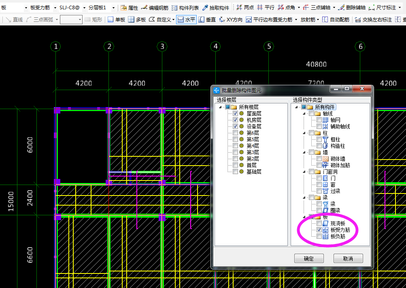Open the 构件列表 component list
This screenshot has width=406, height=288.
coord(185,8)
